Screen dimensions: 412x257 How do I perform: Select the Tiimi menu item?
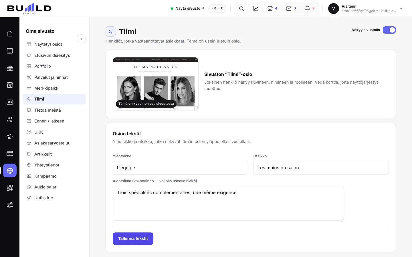click(54, 99)
